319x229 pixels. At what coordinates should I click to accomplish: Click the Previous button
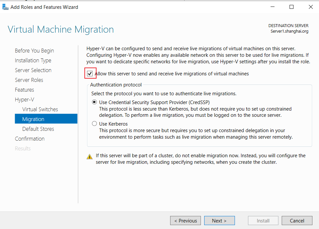(186, 221)
